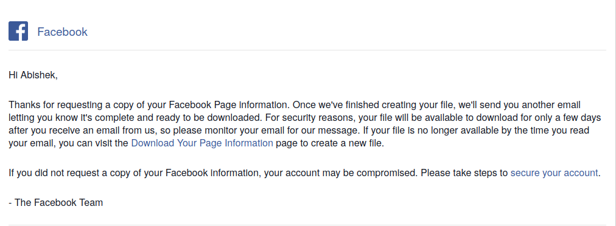The width and height of the screenshot is (616, 226).
Task: Follow the secure your account link
Action: point(554,173)
